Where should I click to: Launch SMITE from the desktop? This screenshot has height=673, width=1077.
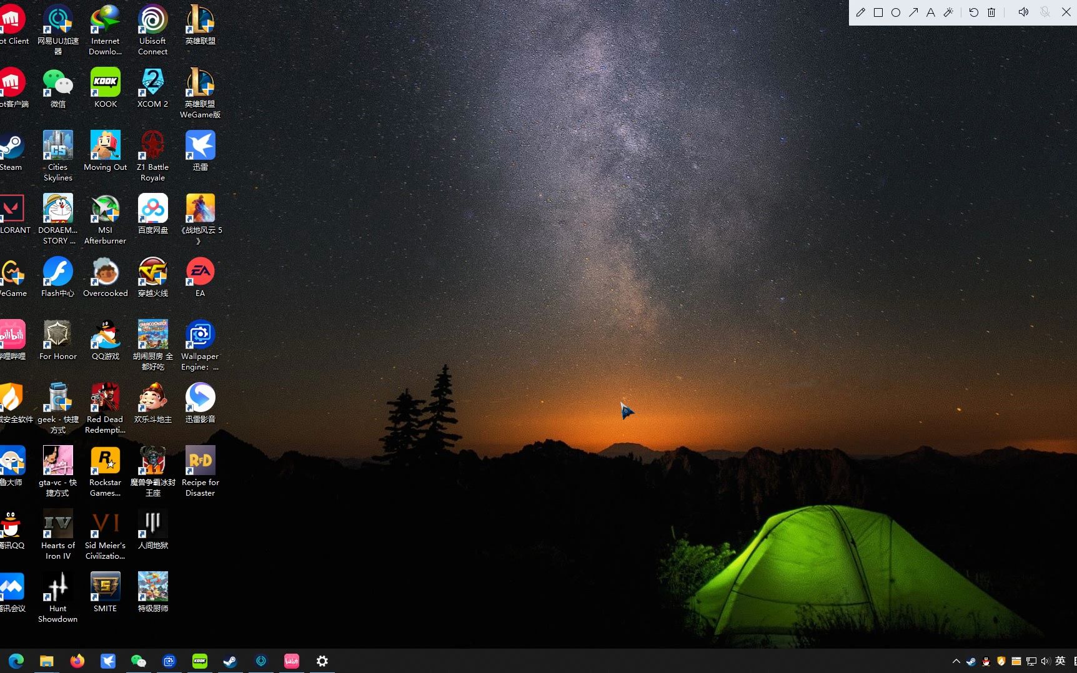[x=106, y=592]
